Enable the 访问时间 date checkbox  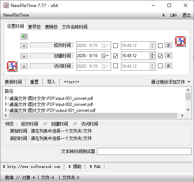click(x=115, y=66)
